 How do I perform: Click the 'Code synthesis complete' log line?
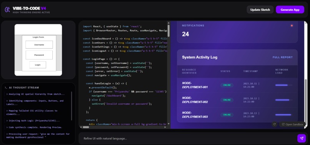pos(34,127)
